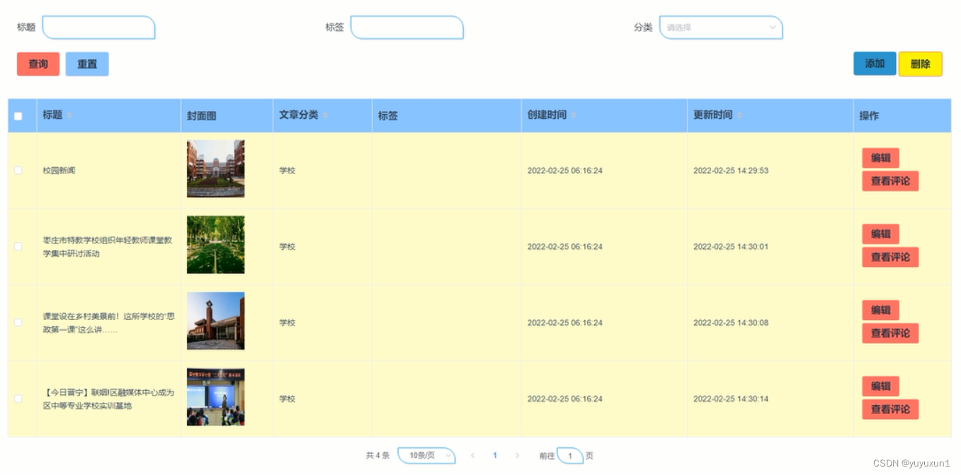Click the yellow 删除 delete button
Viewport: 961px width, 475px height.
click(921, 63)
